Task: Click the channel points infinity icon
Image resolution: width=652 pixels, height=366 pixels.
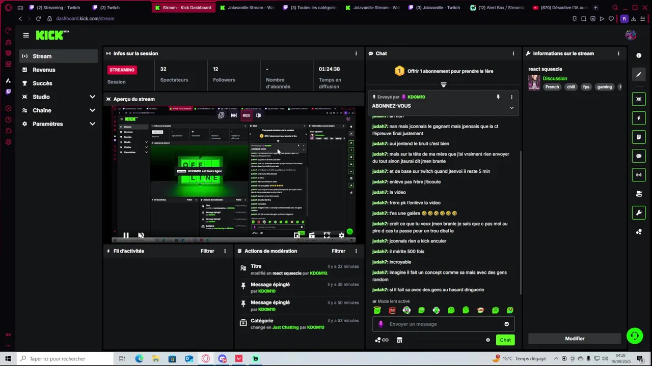Action: click(x=382, y=340)
